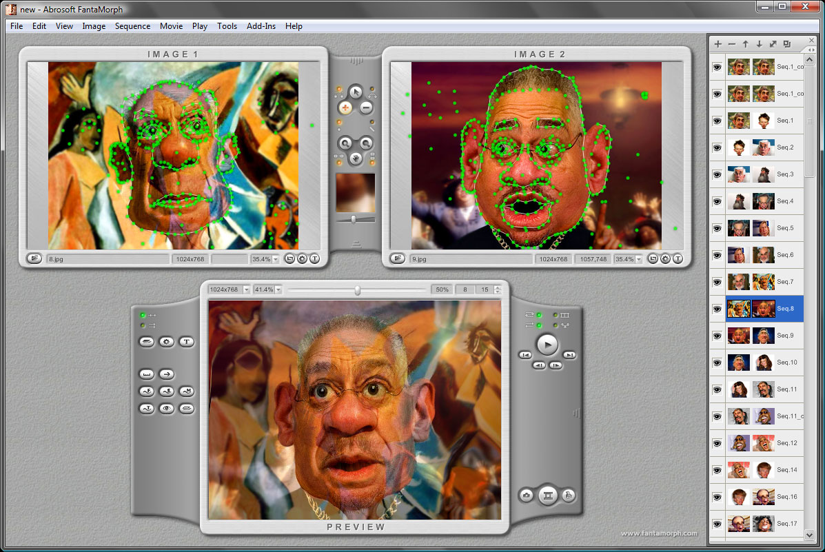
Task: Toggle the loop green light in playback panel
Action: [x=539, y=315]
